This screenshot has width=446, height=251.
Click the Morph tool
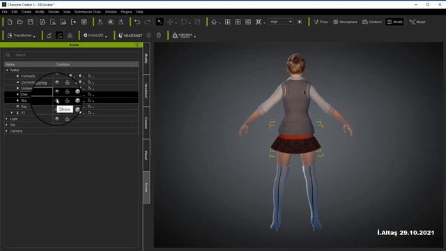pyautogui.click(x=417, y=22)
